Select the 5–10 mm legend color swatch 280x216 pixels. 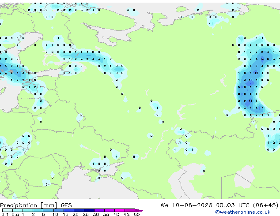[48, 210]
